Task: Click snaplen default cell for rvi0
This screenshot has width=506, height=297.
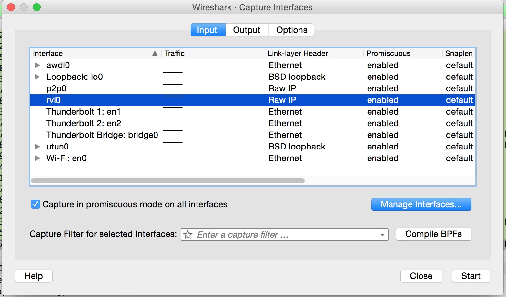Action: pos(460,100)
